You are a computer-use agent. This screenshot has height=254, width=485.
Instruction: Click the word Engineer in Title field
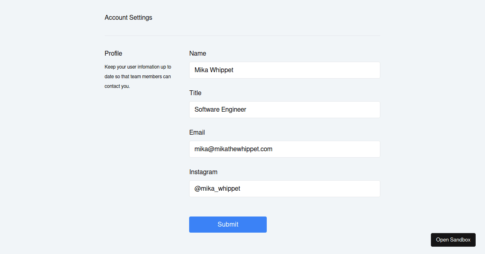point(234,110)
